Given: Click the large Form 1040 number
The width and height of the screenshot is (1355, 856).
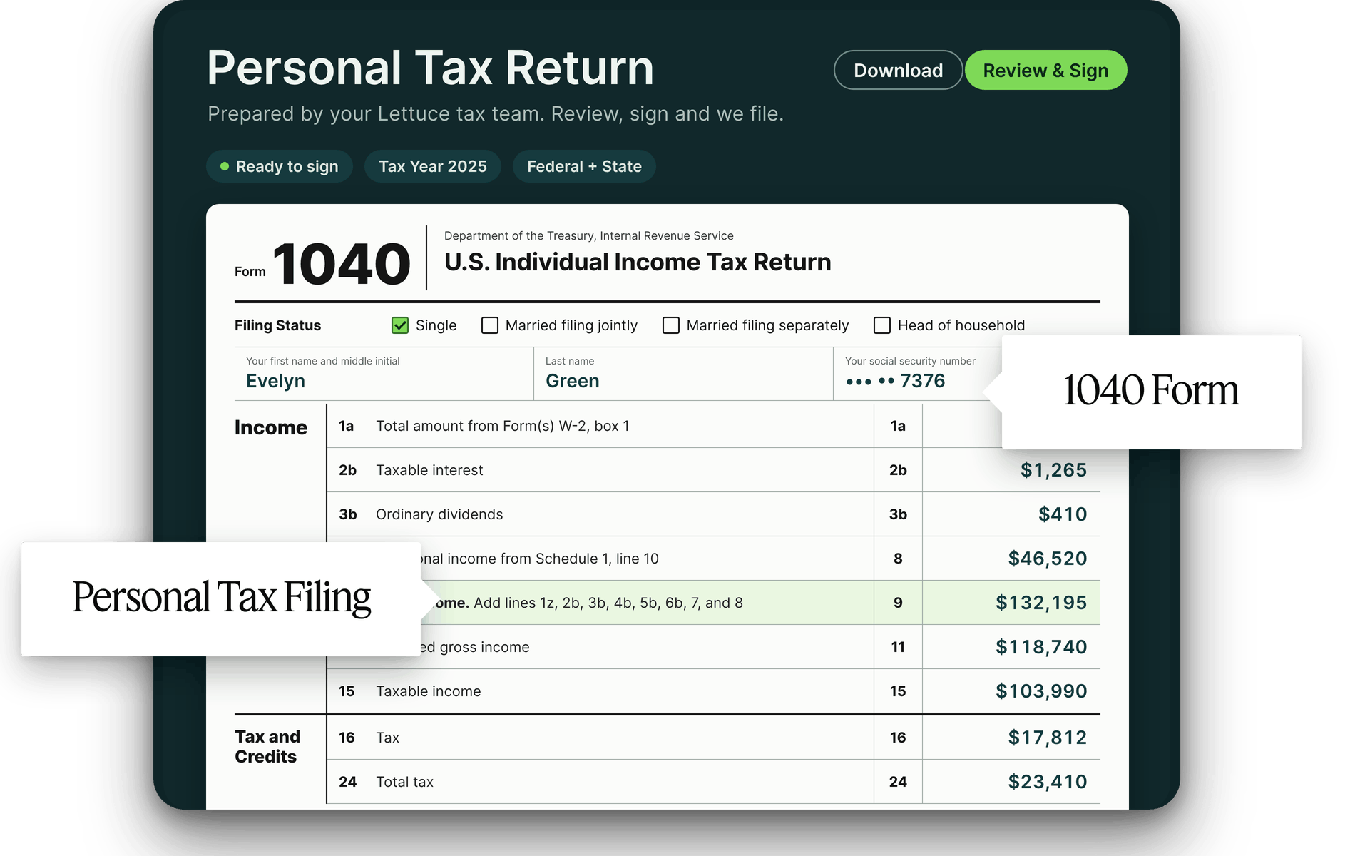Looking at the screenshot, I should (x=342, y=264).
